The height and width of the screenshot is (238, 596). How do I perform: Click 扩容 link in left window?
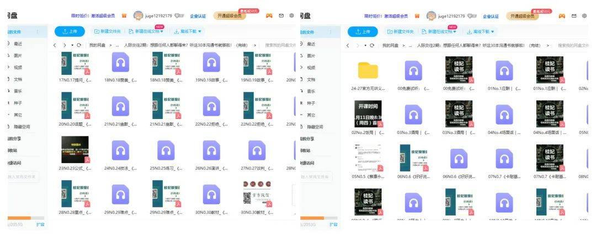pos(40,225)
